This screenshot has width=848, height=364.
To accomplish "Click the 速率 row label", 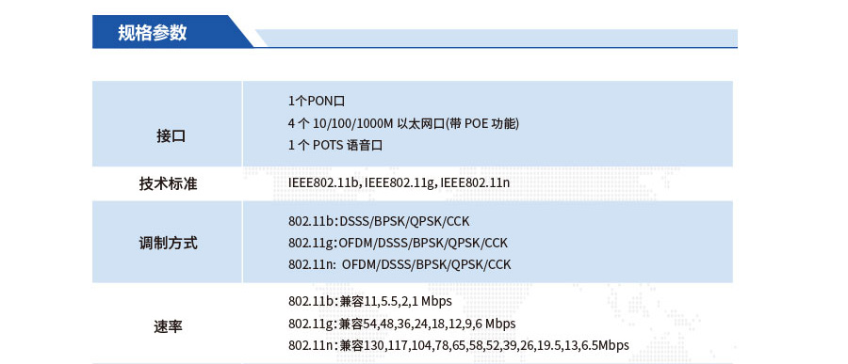I will 169,326.
